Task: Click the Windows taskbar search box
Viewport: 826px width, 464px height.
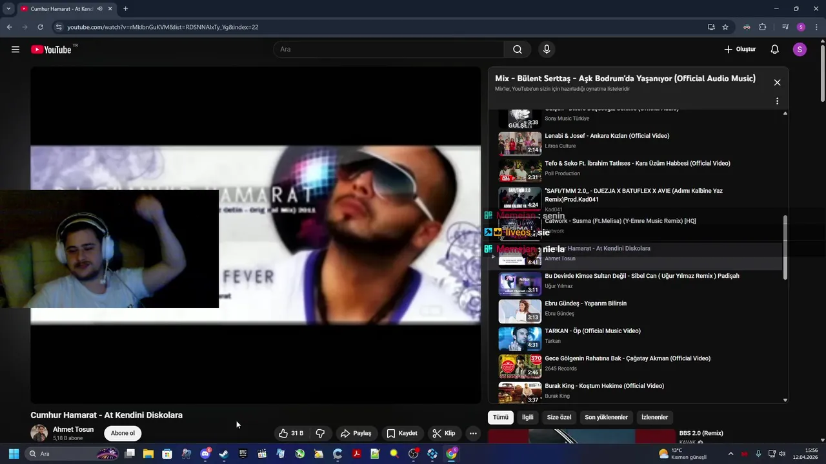Action: [x=73, y=454]
